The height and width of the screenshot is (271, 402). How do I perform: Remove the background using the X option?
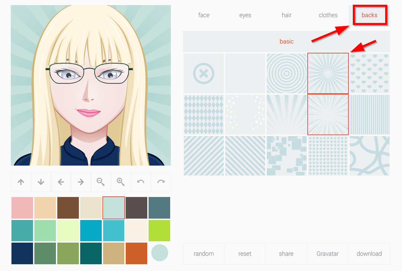point(203,73)
